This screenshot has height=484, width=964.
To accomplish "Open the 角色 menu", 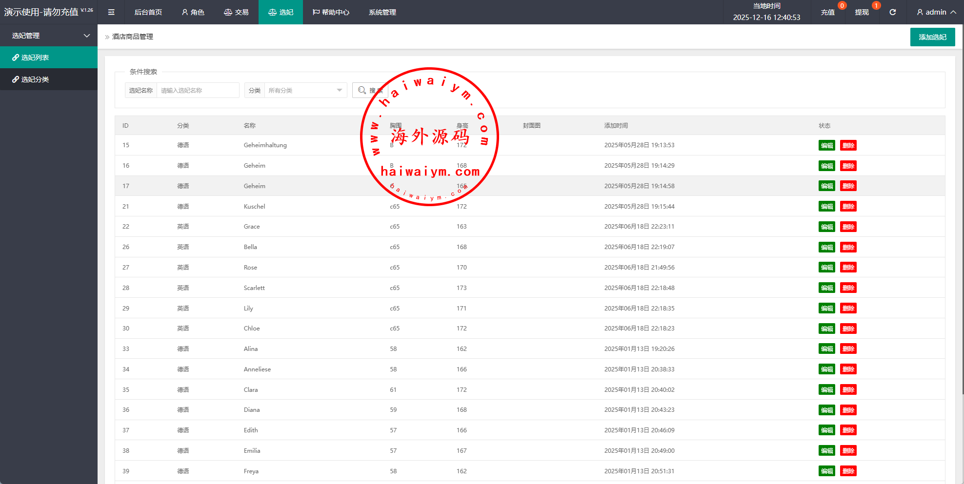I will pos(193,12).
